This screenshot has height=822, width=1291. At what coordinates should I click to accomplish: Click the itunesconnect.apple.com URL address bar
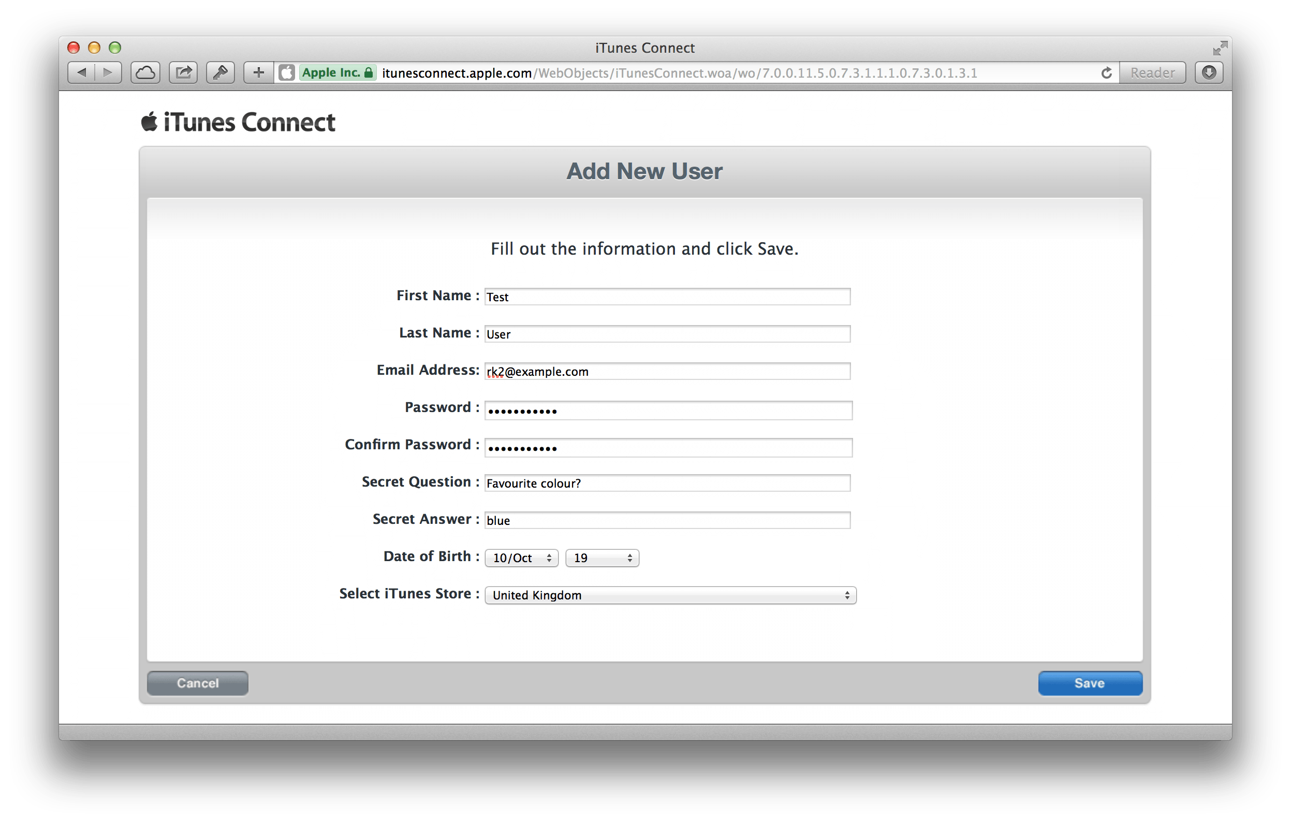697,73
